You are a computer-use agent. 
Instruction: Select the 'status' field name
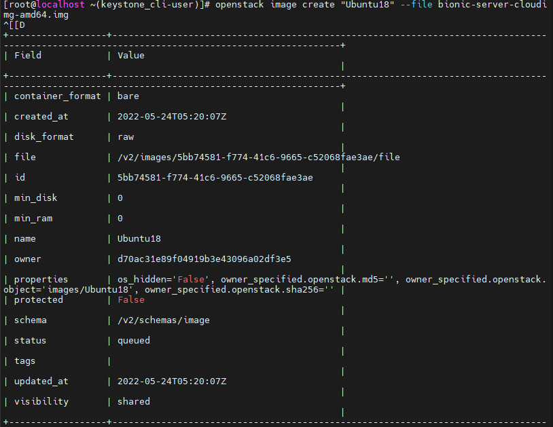pos(30,341)
